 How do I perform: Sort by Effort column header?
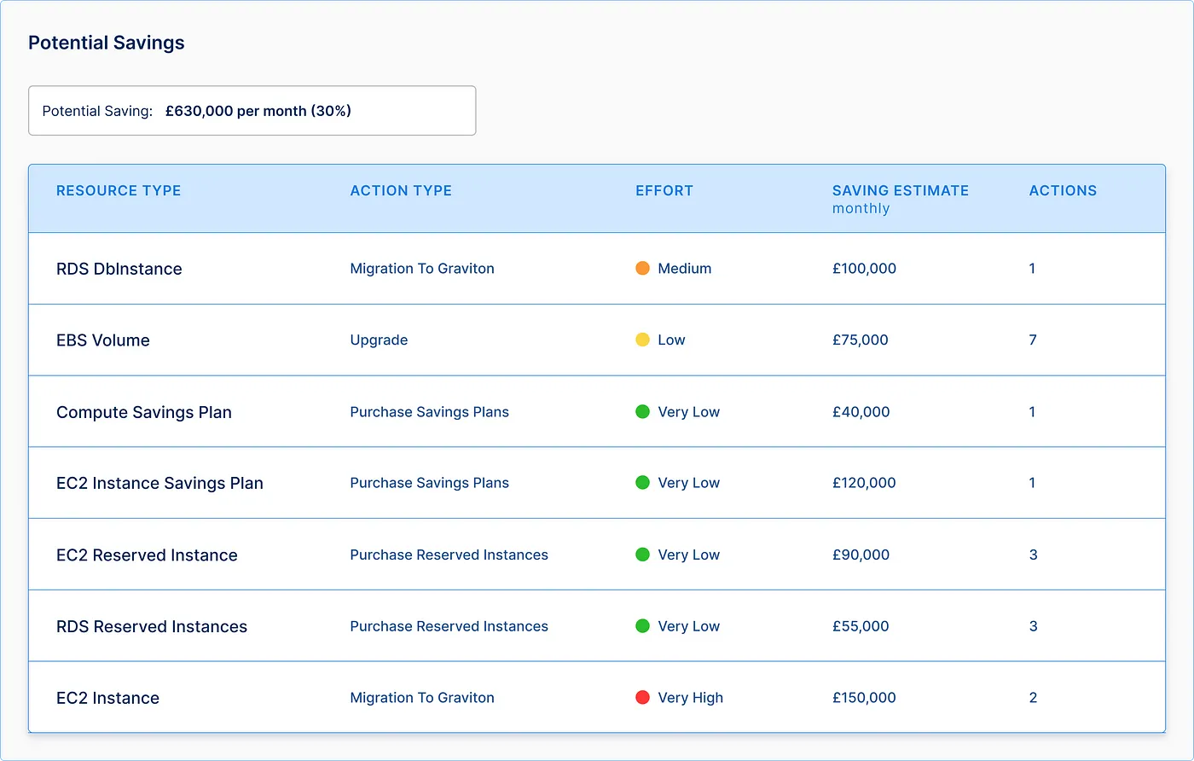[x=664, y=191]
